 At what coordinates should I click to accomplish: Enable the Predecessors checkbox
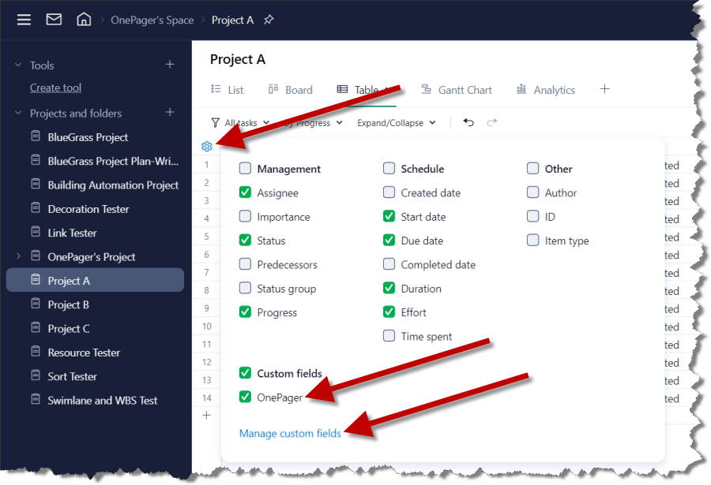click(x=245, y=264)
